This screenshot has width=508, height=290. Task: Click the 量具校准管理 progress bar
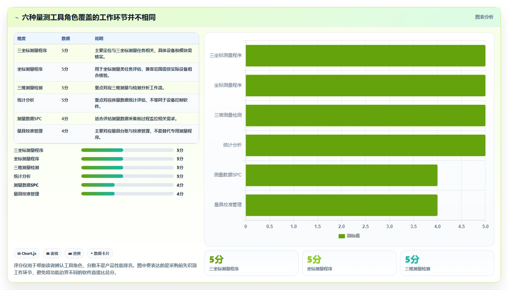pos(127,194)
